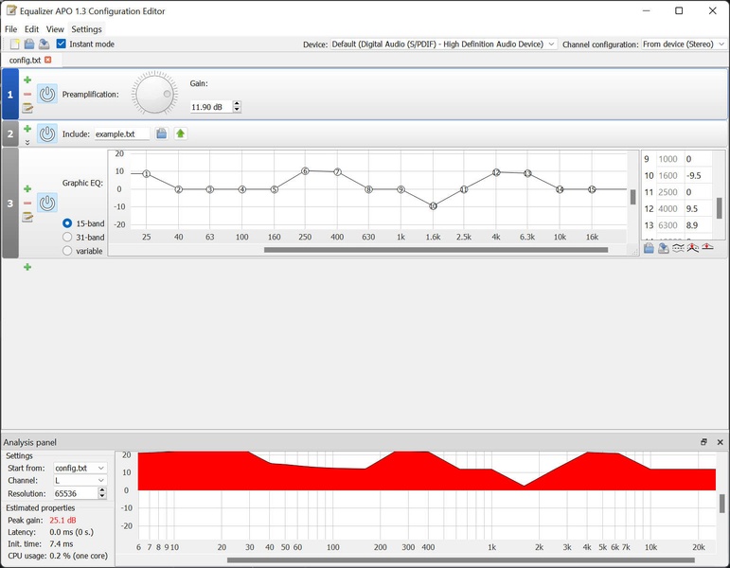
Task: Click the invert response icon under EQ table
Action: tap(679, 248)
